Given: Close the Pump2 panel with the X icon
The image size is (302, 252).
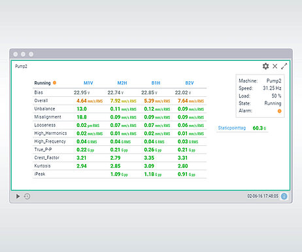Looking at the screenshot, I should coord(275,66).
